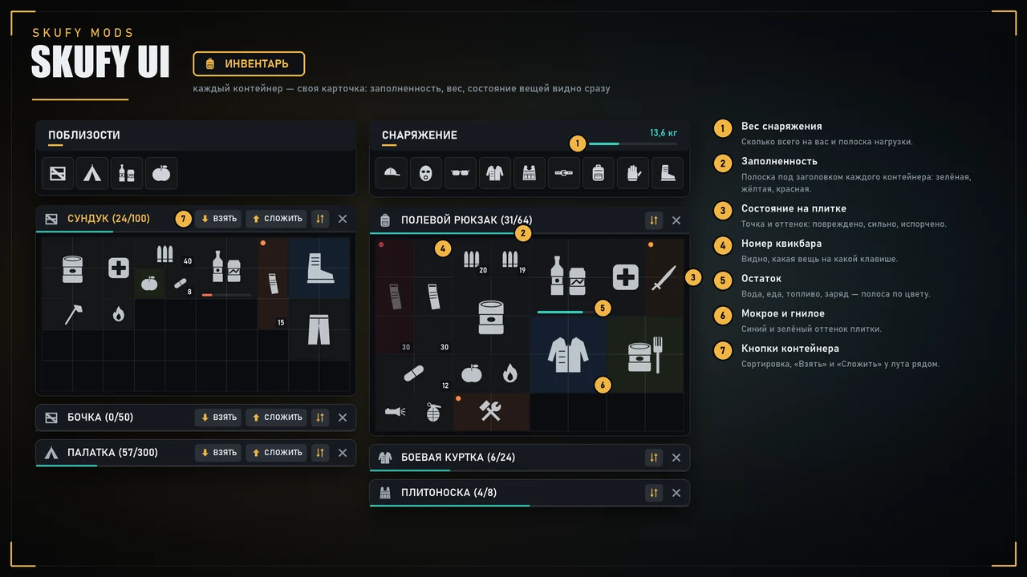Pick the axe in the СУНДУК grid
Screen dimensions: 1027x577
tap(73, 314)
